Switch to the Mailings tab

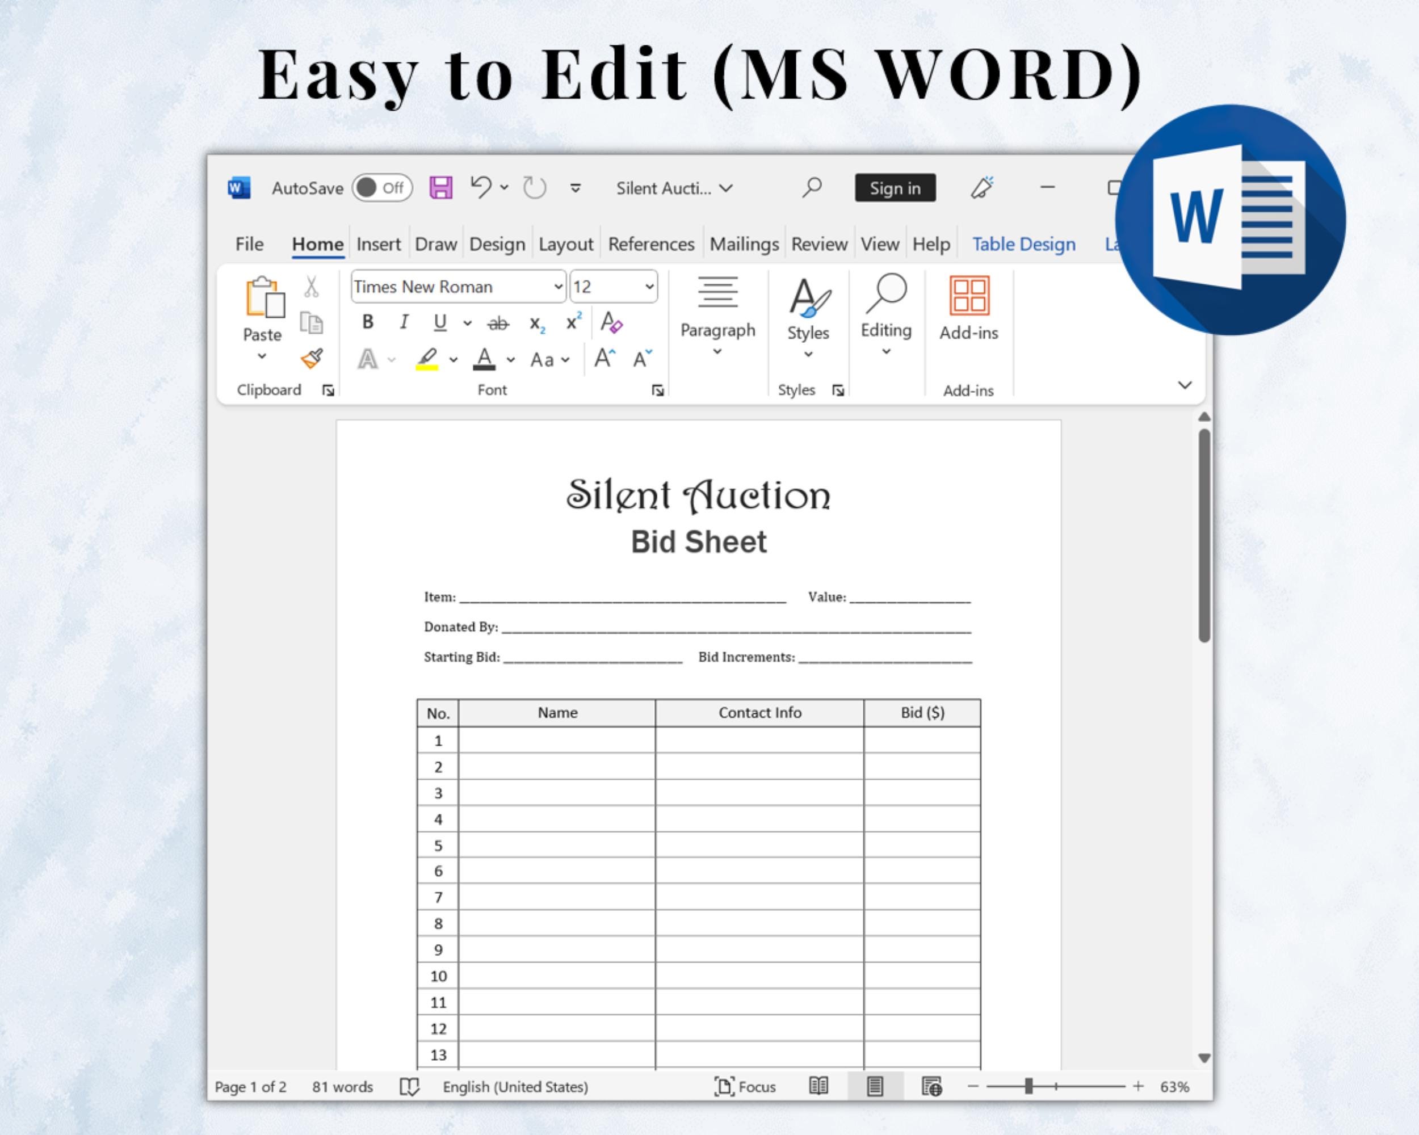[744, 244]
